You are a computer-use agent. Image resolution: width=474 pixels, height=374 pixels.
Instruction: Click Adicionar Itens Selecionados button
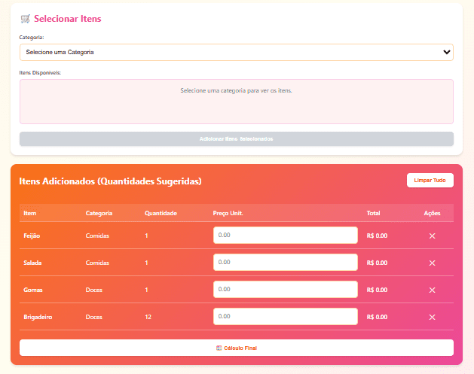coord(236,139)
